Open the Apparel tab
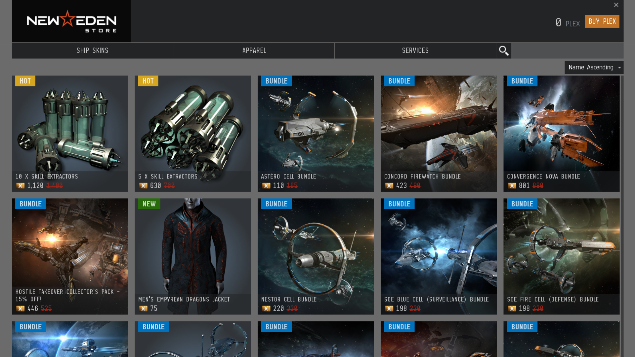Image resolution: width=635 pixels, height=357 pixels. coord(254,51)
